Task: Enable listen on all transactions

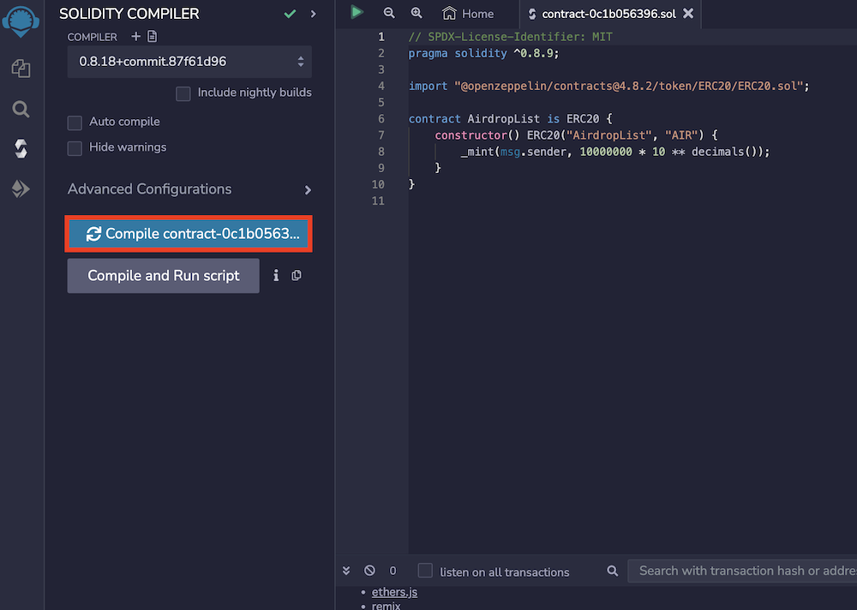Action: (x=425, y=571)
